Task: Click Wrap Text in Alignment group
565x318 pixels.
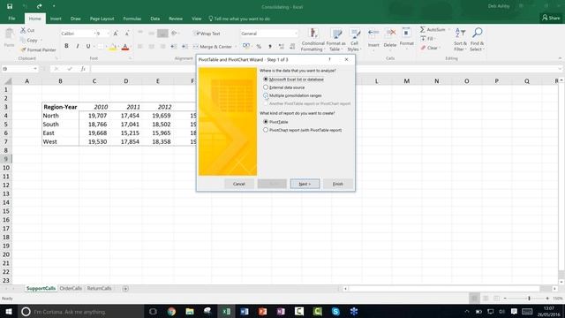Action: pos(207,34)
